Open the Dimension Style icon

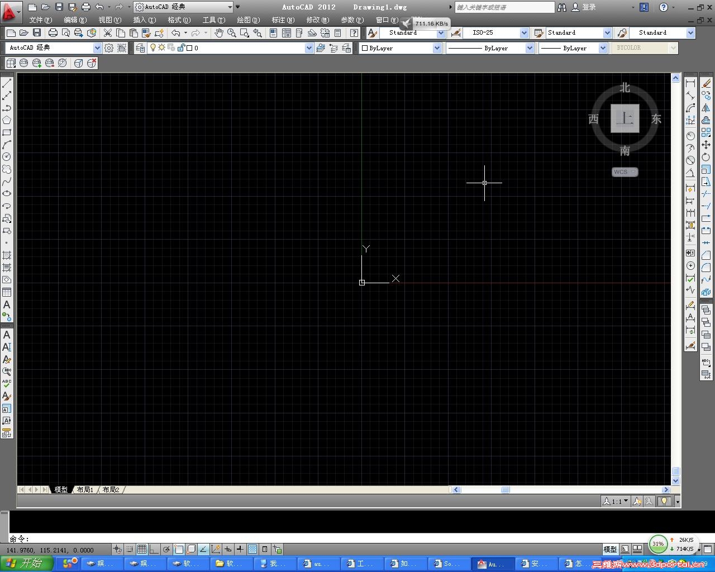pyautogui.click(x=456, y=33)
